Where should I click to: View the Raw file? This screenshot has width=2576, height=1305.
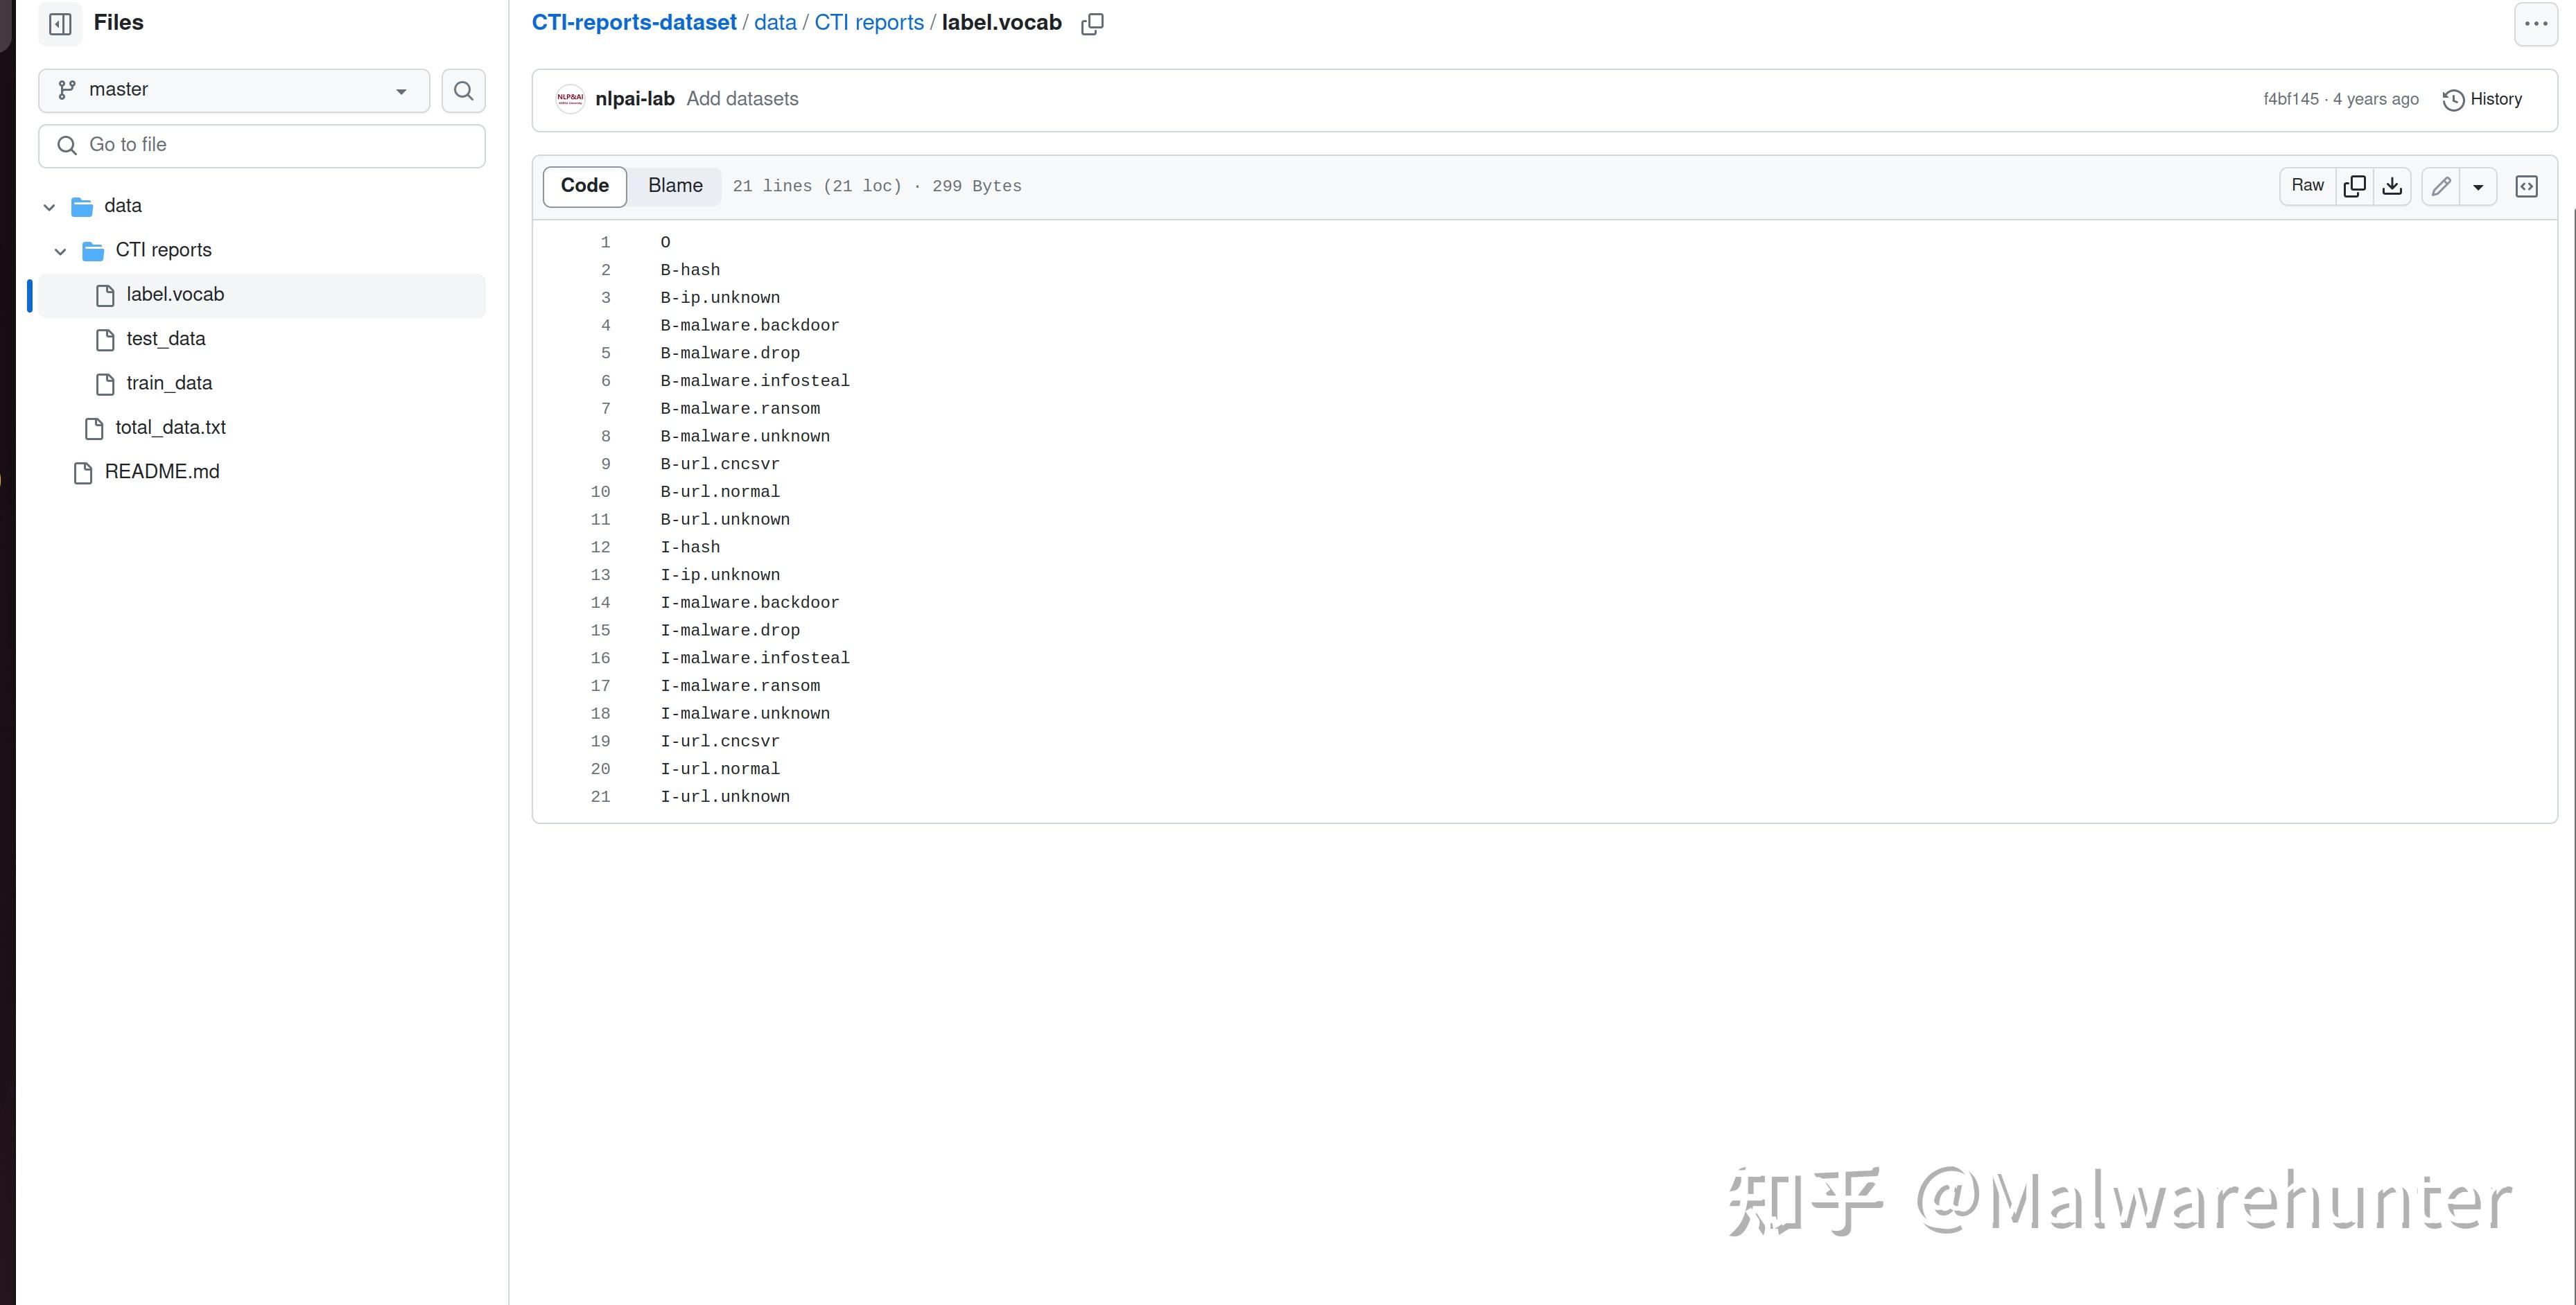(2307, 186)
